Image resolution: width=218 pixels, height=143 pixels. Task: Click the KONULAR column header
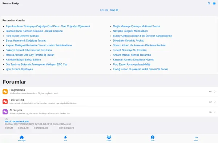[x=23, y=128]
